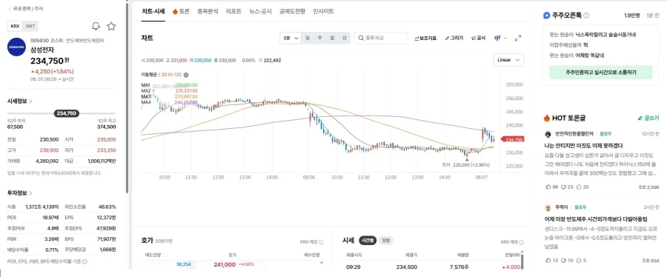This screenshot has height=277, width=667.
Task: Follow user 반전적인환율챌린저
Action: click(x=605, y=134)
